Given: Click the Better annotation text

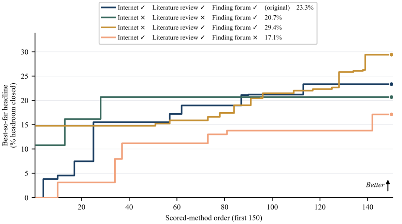Looking at the screenshot, I should pyautogui.click(x=375, y=185).
